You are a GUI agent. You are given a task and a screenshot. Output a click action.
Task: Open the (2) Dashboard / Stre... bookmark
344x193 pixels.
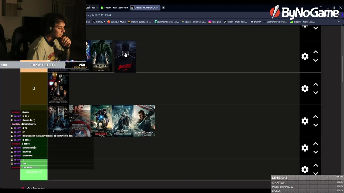tap(167, 22)
